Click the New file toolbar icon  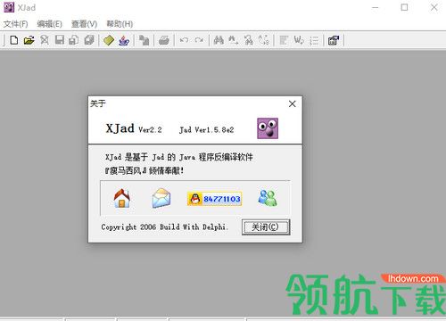(14, 40)
